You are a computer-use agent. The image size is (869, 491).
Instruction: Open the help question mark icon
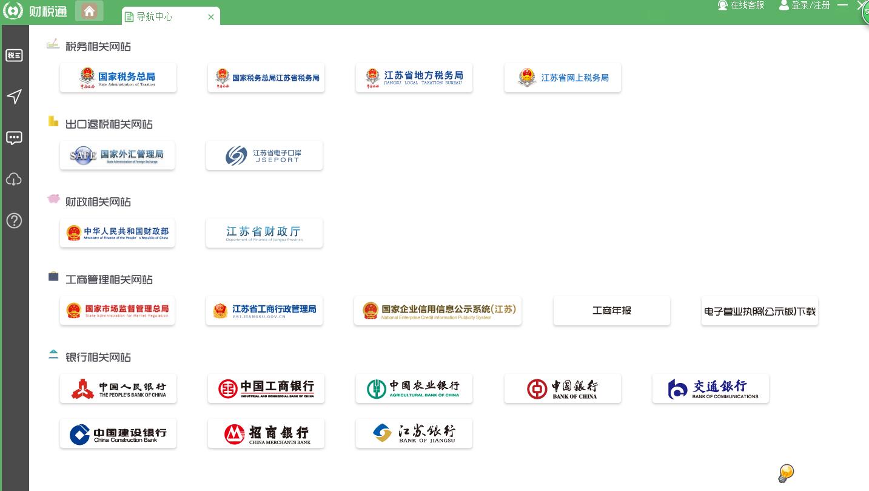14,221
